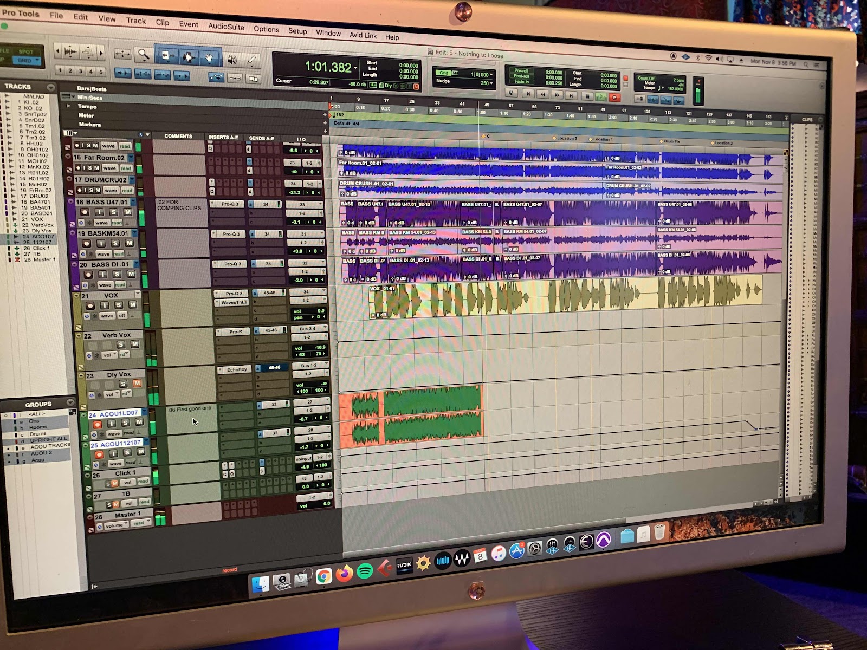This screenshot has width=867, height=650.
Task: Select the Selector waveform tool
Action: click(x=189, y=57)
